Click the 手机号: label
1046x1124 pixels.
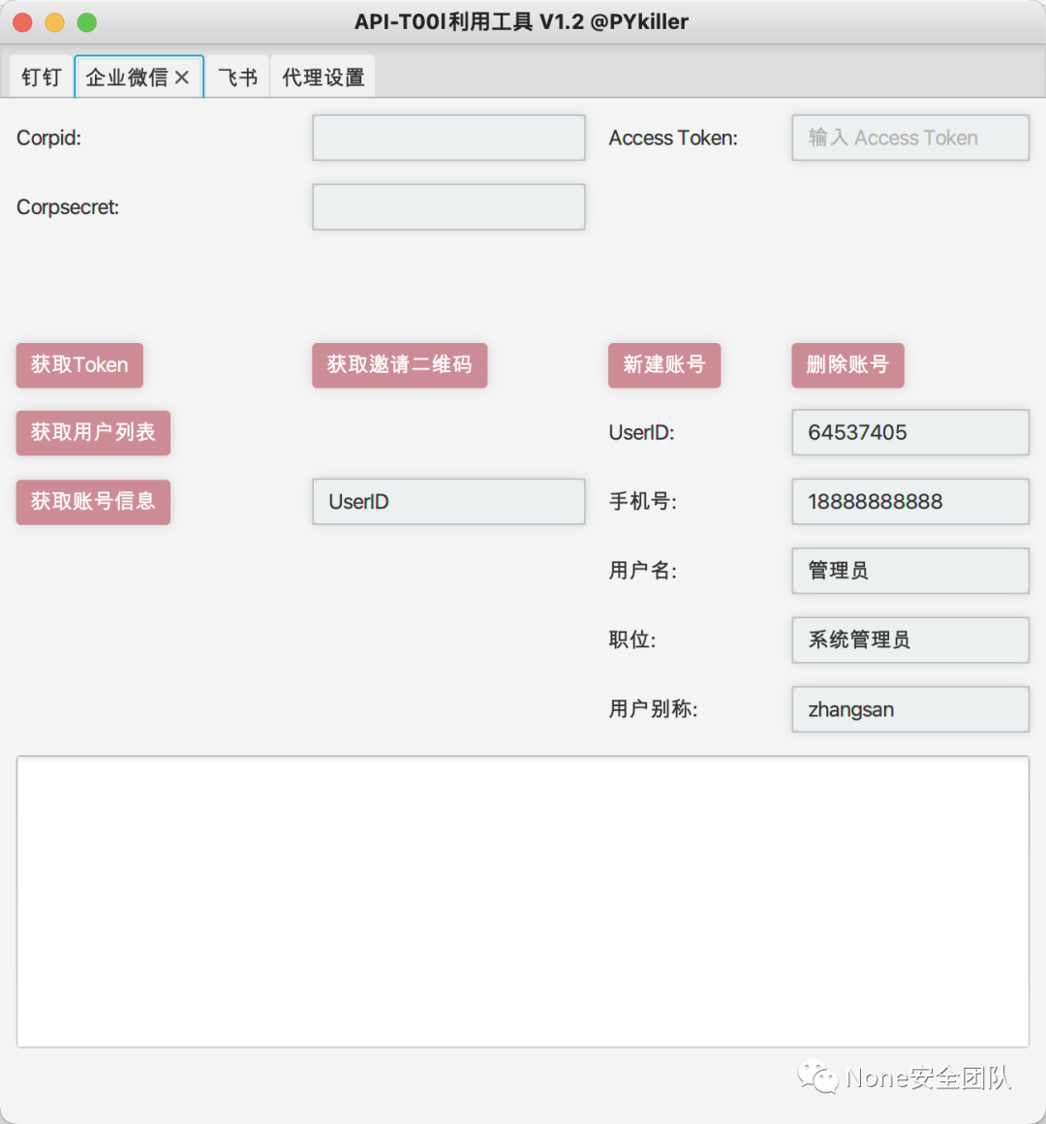(643, 501)
